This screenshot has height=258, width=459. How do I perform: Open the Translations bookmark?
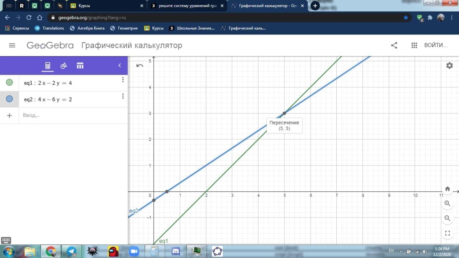click(x=49, y=28)
